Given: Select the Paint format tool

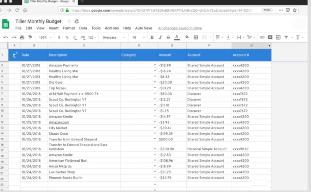Looking at the screenshot, I should (30, 37).
